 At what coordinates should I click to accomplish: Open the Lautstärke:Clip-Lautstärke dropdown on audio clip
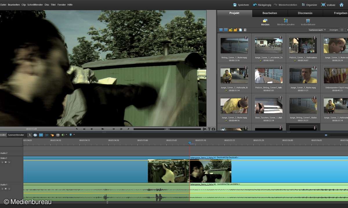229,184
